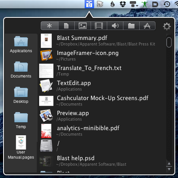178x178 pixels.
Task: Click Cashculator Mock-Up Screens.pdf thumbnail
Action: [46, 101]
